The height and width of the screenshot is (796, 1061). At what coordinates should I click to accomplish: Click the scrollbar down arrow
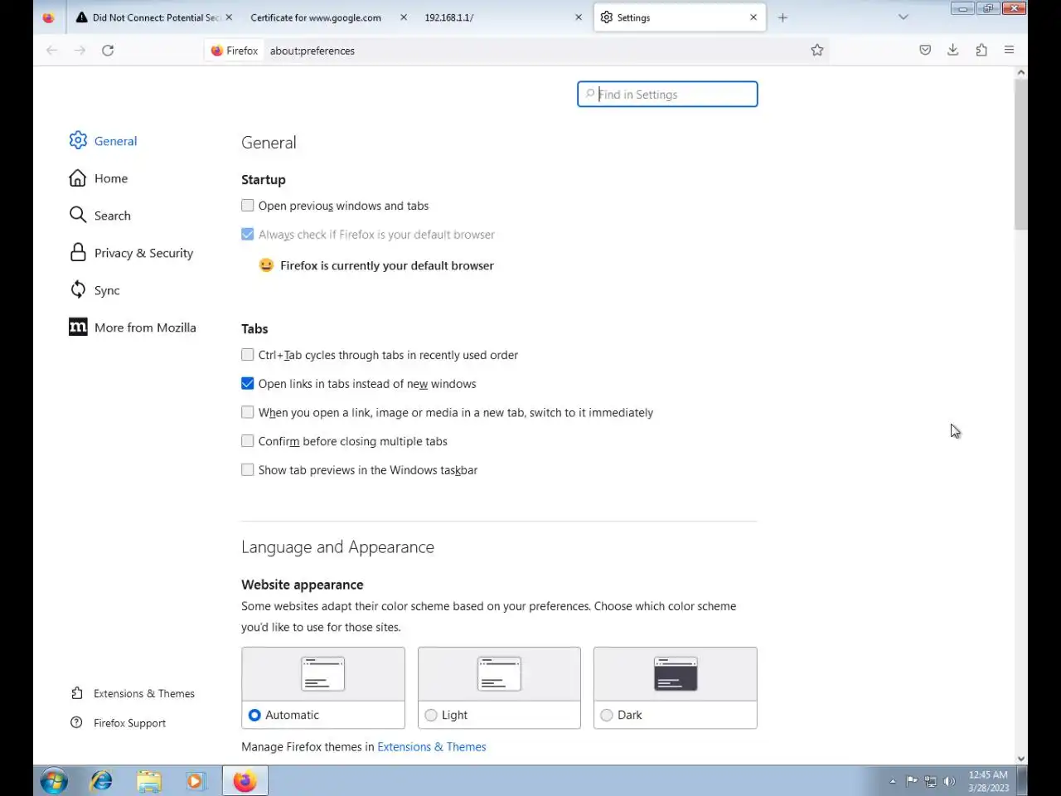pyautogui.click(x=1021, y=758)
